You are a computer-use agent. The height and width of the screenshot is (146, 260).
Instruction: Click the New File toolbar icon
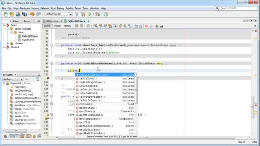(6, 14)
